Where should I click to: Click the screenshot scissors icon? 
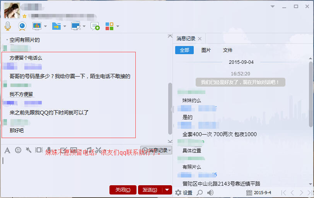99,150
